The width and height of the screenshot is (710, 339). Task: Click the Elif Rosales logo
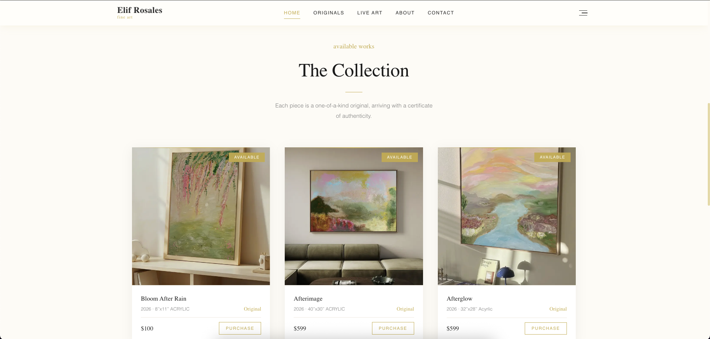click(140, 12)
